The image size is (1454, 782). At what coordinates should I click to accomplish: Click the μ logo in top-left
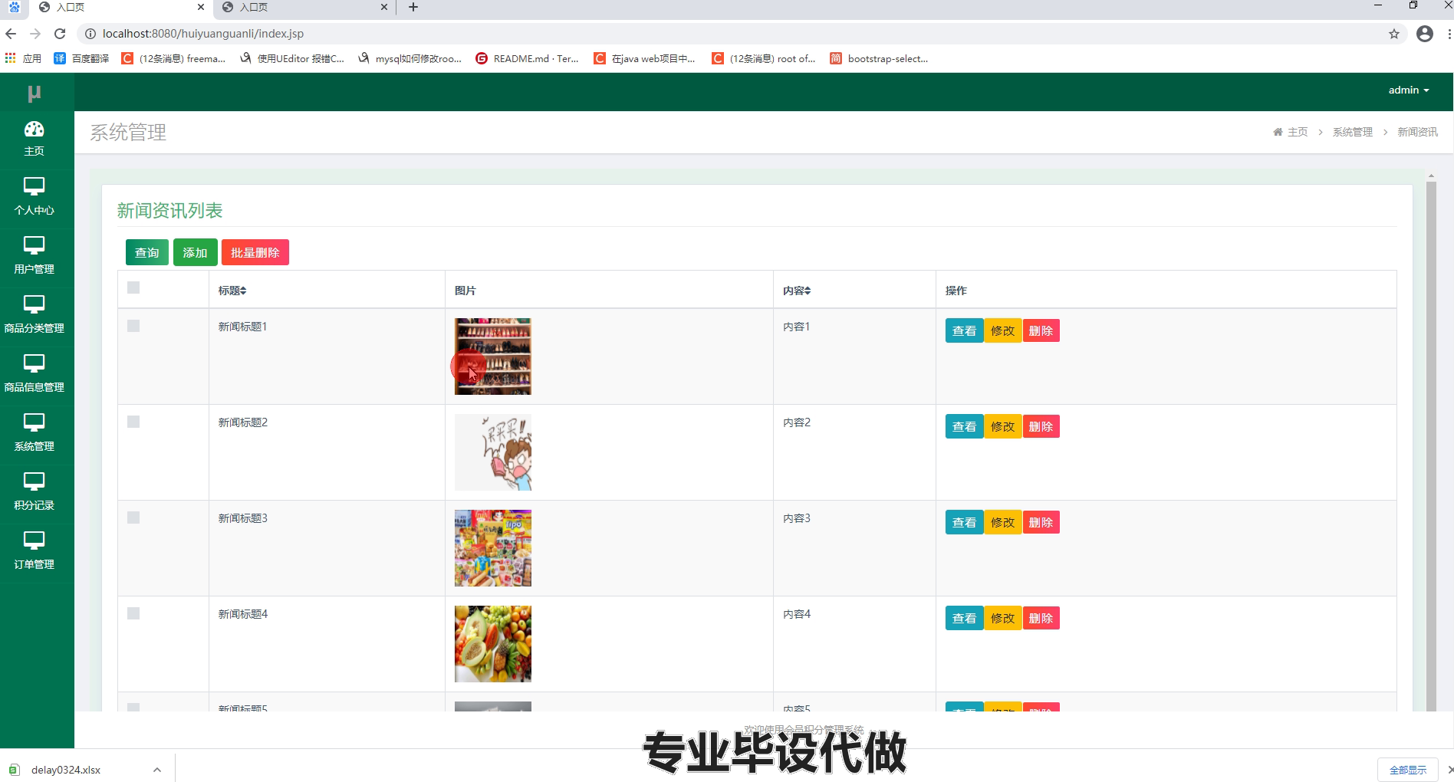[34, 93]
